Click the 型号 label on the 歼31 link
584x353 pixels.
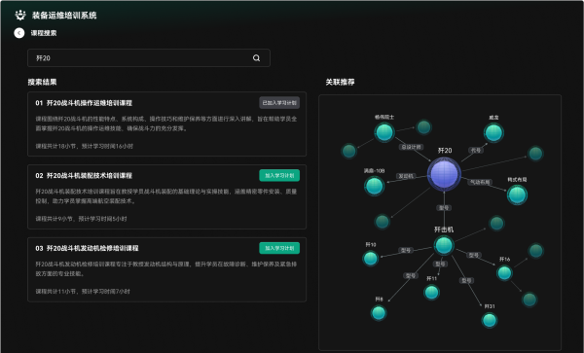[466, 280]
